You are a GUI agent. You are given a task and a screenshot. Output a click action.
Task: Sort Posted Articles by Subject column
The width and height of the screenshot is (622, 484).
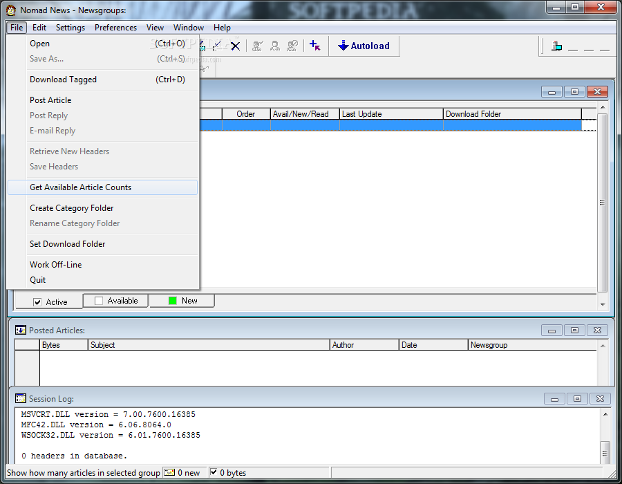[209, 345]
